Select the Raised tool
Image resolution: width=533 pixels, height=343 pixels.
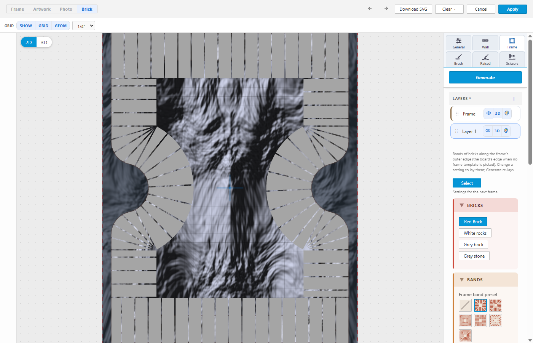click(x=485, y=59)
